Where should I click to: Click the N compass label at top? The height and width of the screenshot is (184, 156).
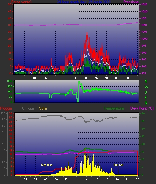coord(146,81)
